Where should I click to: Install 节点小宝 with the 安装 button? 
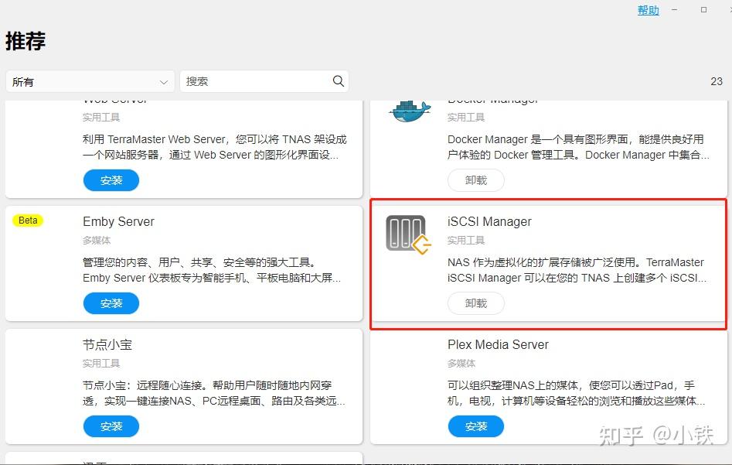[111, 426]
